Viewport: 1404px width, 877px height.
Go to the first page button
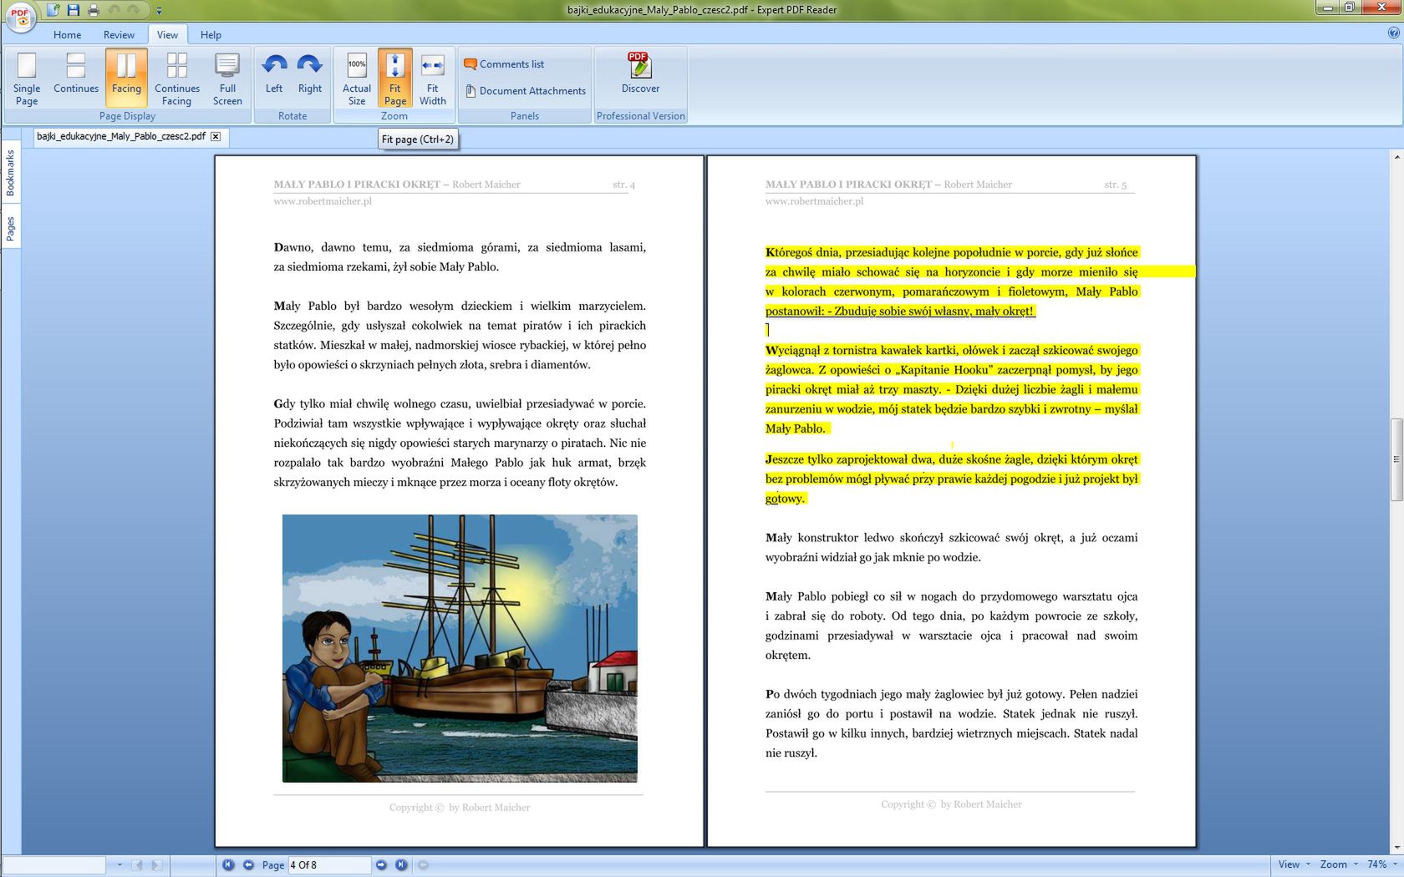tap(228, 865)
